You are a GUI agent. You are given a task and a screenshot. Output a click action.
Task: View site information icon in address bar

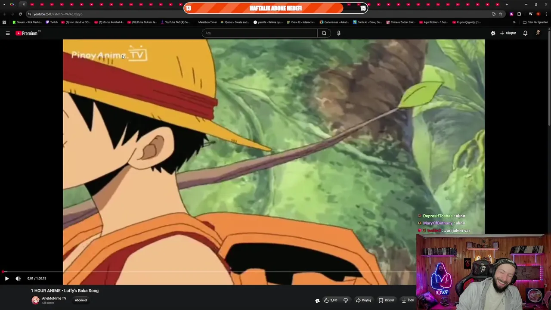click(x=29, y=14)
